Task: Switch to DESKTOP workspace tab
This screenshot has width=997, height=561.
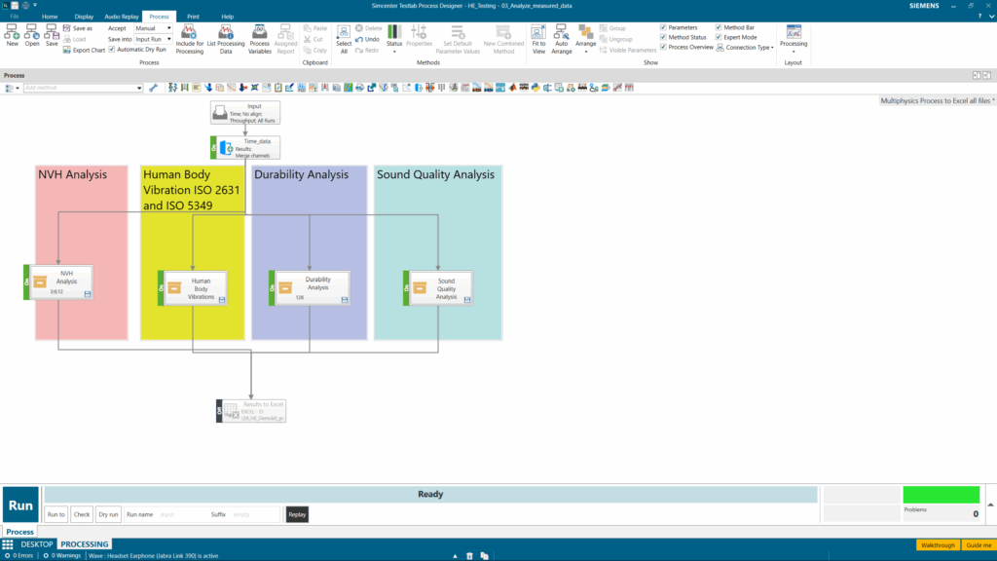Action: [x=36, y=544]
